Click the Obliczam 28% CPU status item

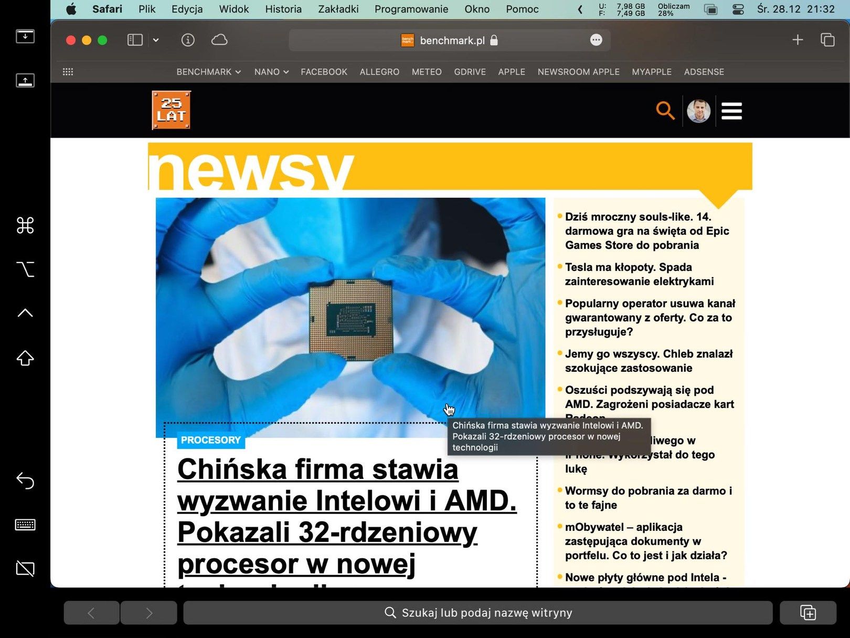(x=674, y=9)
